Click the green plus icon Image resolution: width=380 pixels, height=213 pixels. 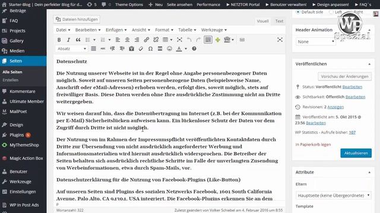(218, 40)
